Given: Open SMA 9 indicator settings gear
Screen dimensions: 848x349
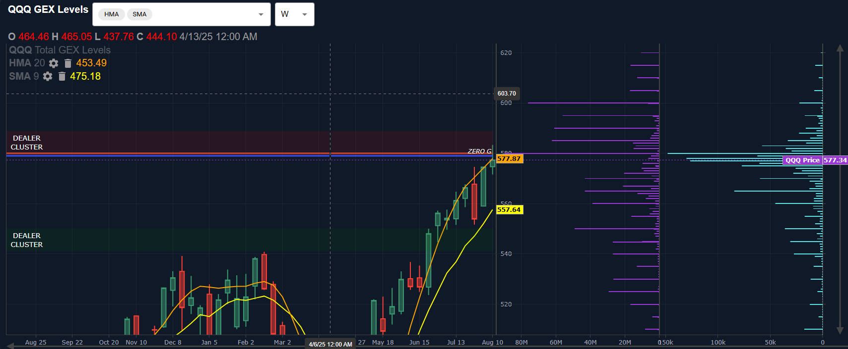Looking at the screenshot, I should pos(48,76).
